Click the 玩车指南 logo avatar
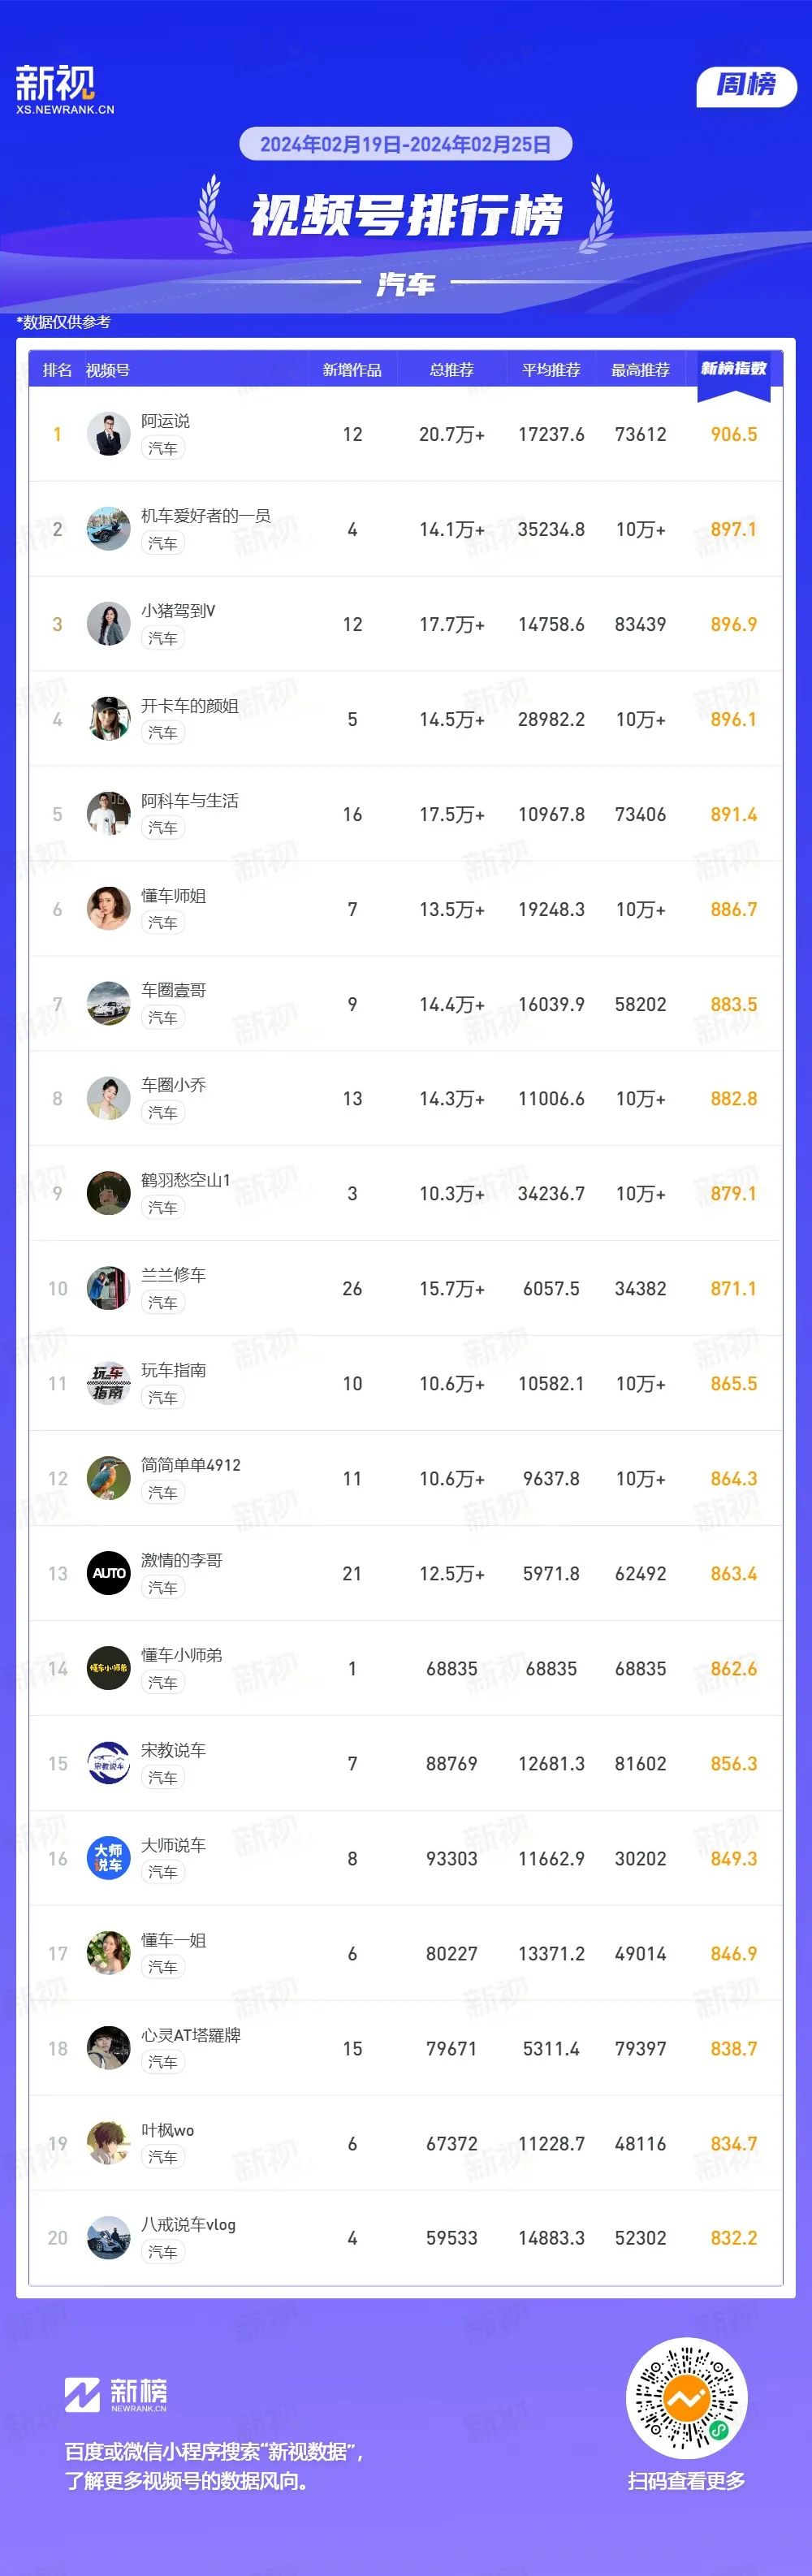This screenshot has width=812, height=2576. 108,1383
